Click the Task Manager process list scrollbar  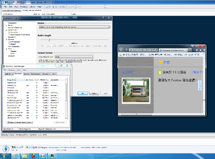[x=66, y=92]
